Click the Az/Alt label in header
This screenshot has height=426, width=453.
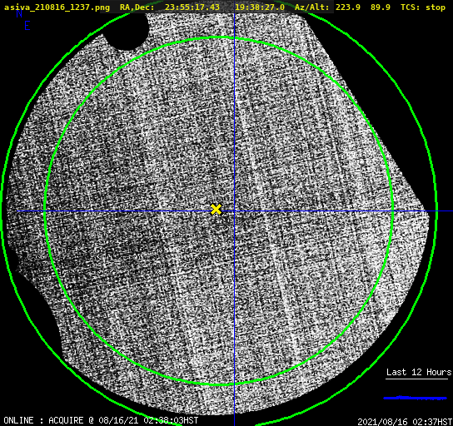(312, 7)
